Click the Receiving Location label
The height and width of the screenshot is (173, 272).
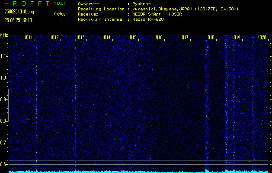coord(101,9)
